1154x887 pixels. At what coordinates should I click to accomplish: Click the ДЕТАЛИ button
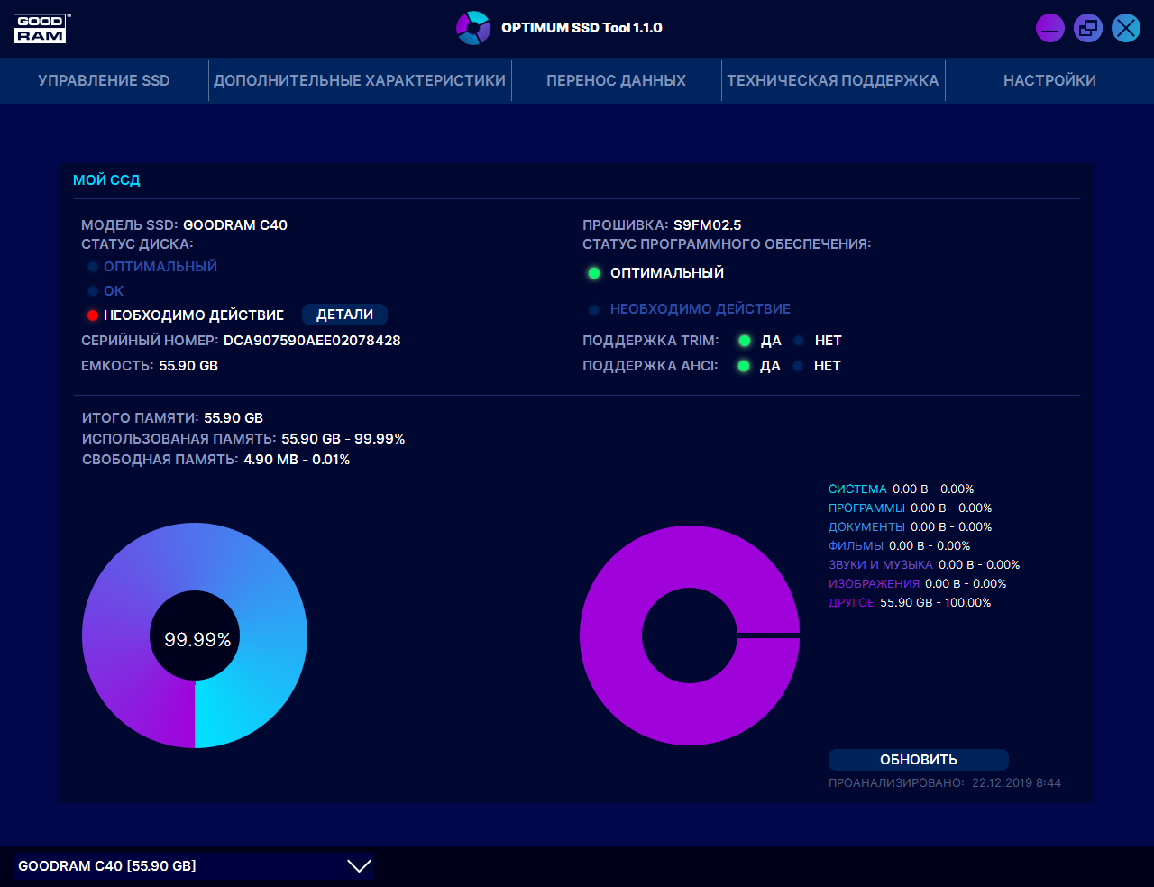(x=344, y=315)
